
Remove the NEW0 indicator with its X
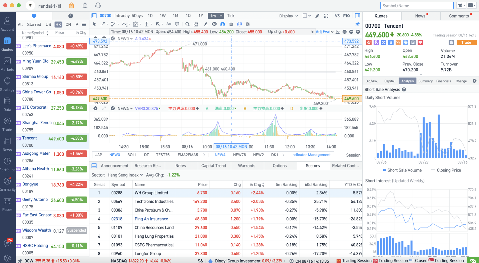(x=113, y=39)
